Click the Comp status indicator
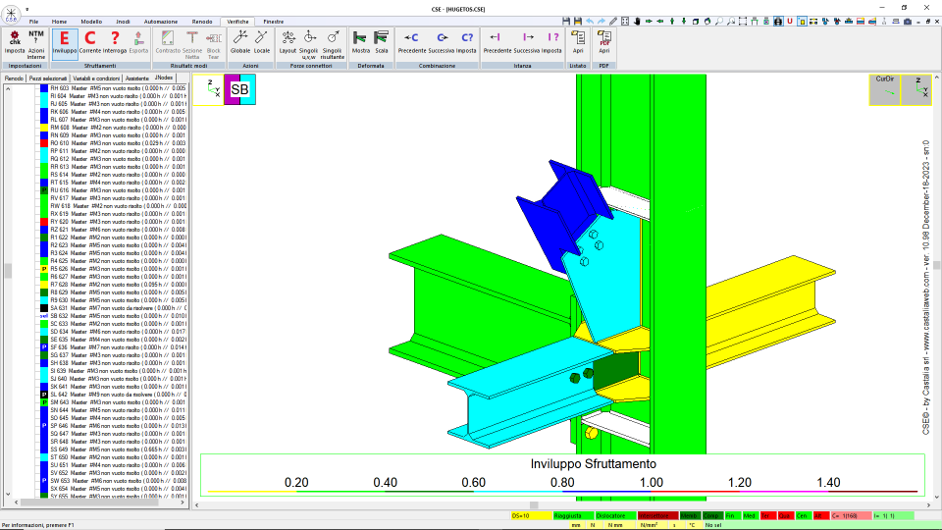 [x=712, y=515]
